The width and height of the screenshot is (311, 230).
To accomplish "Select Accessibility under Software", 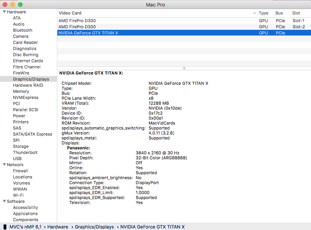I will (25, 207).
